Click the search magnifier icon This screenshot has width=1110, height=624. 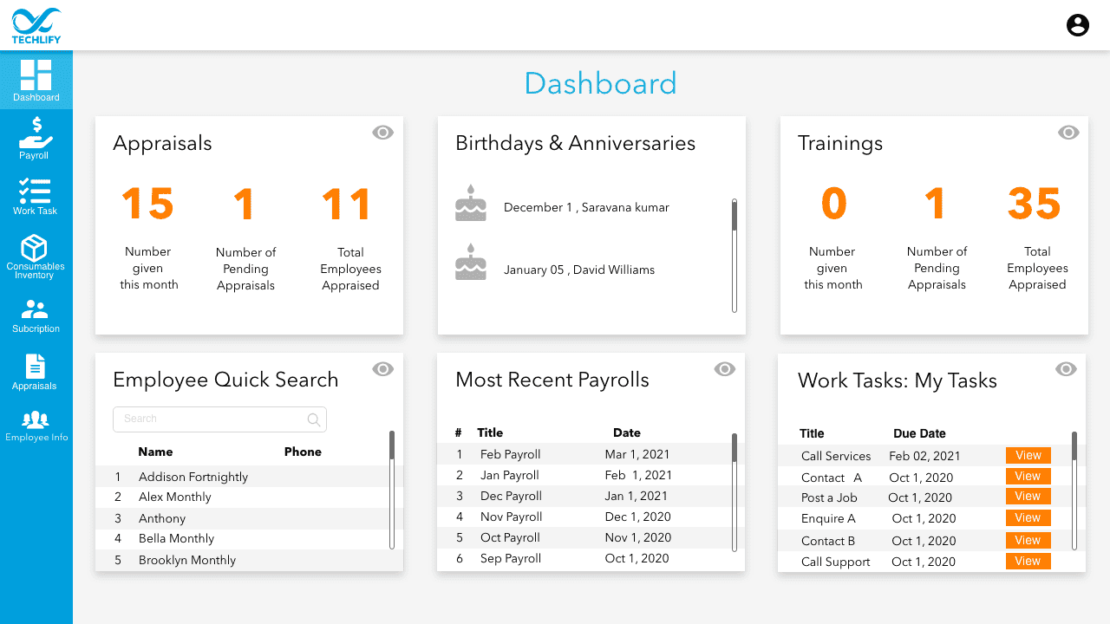click(x=314, y=419)
